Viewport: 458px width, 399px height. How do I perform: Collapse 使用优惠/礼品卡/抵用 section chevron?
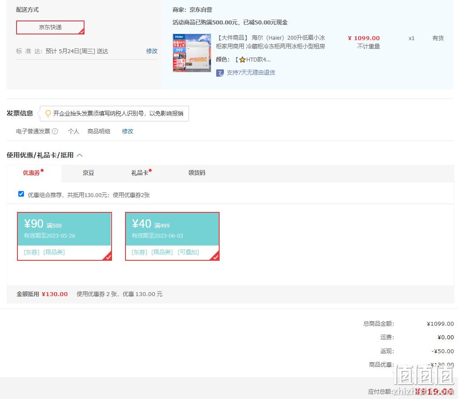tap(79, 155)
